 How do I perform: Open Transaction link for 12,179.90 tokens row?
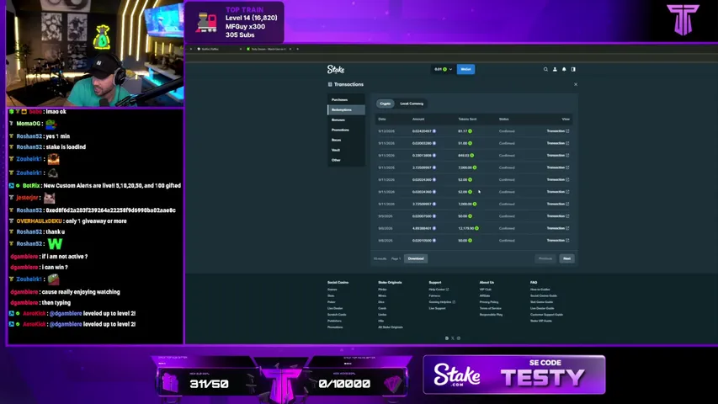pyautogui.click(x=558, y=228)
